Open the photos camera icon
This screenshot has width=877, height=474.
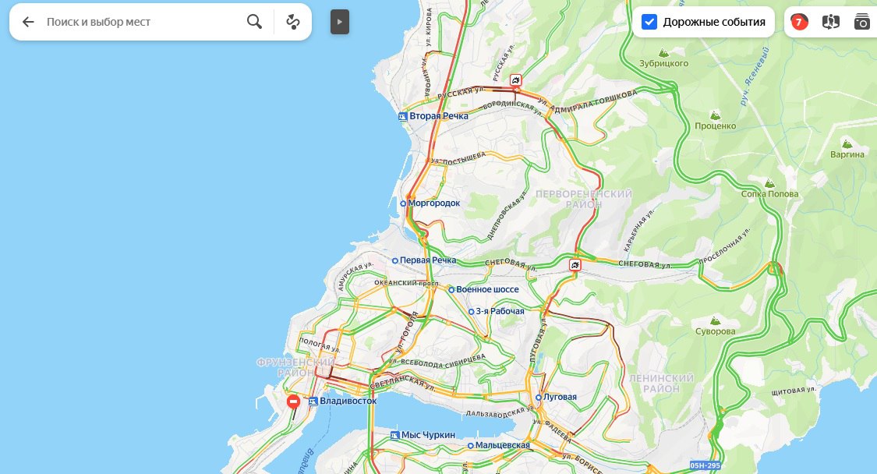[862, 22]
